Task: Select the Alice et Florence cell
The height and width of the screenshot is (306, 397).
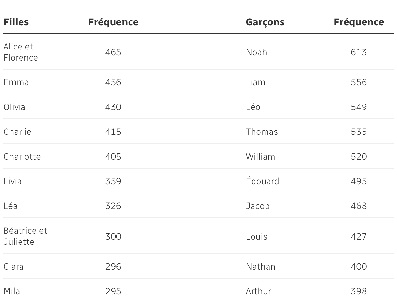Action: [x=21, y=52]
